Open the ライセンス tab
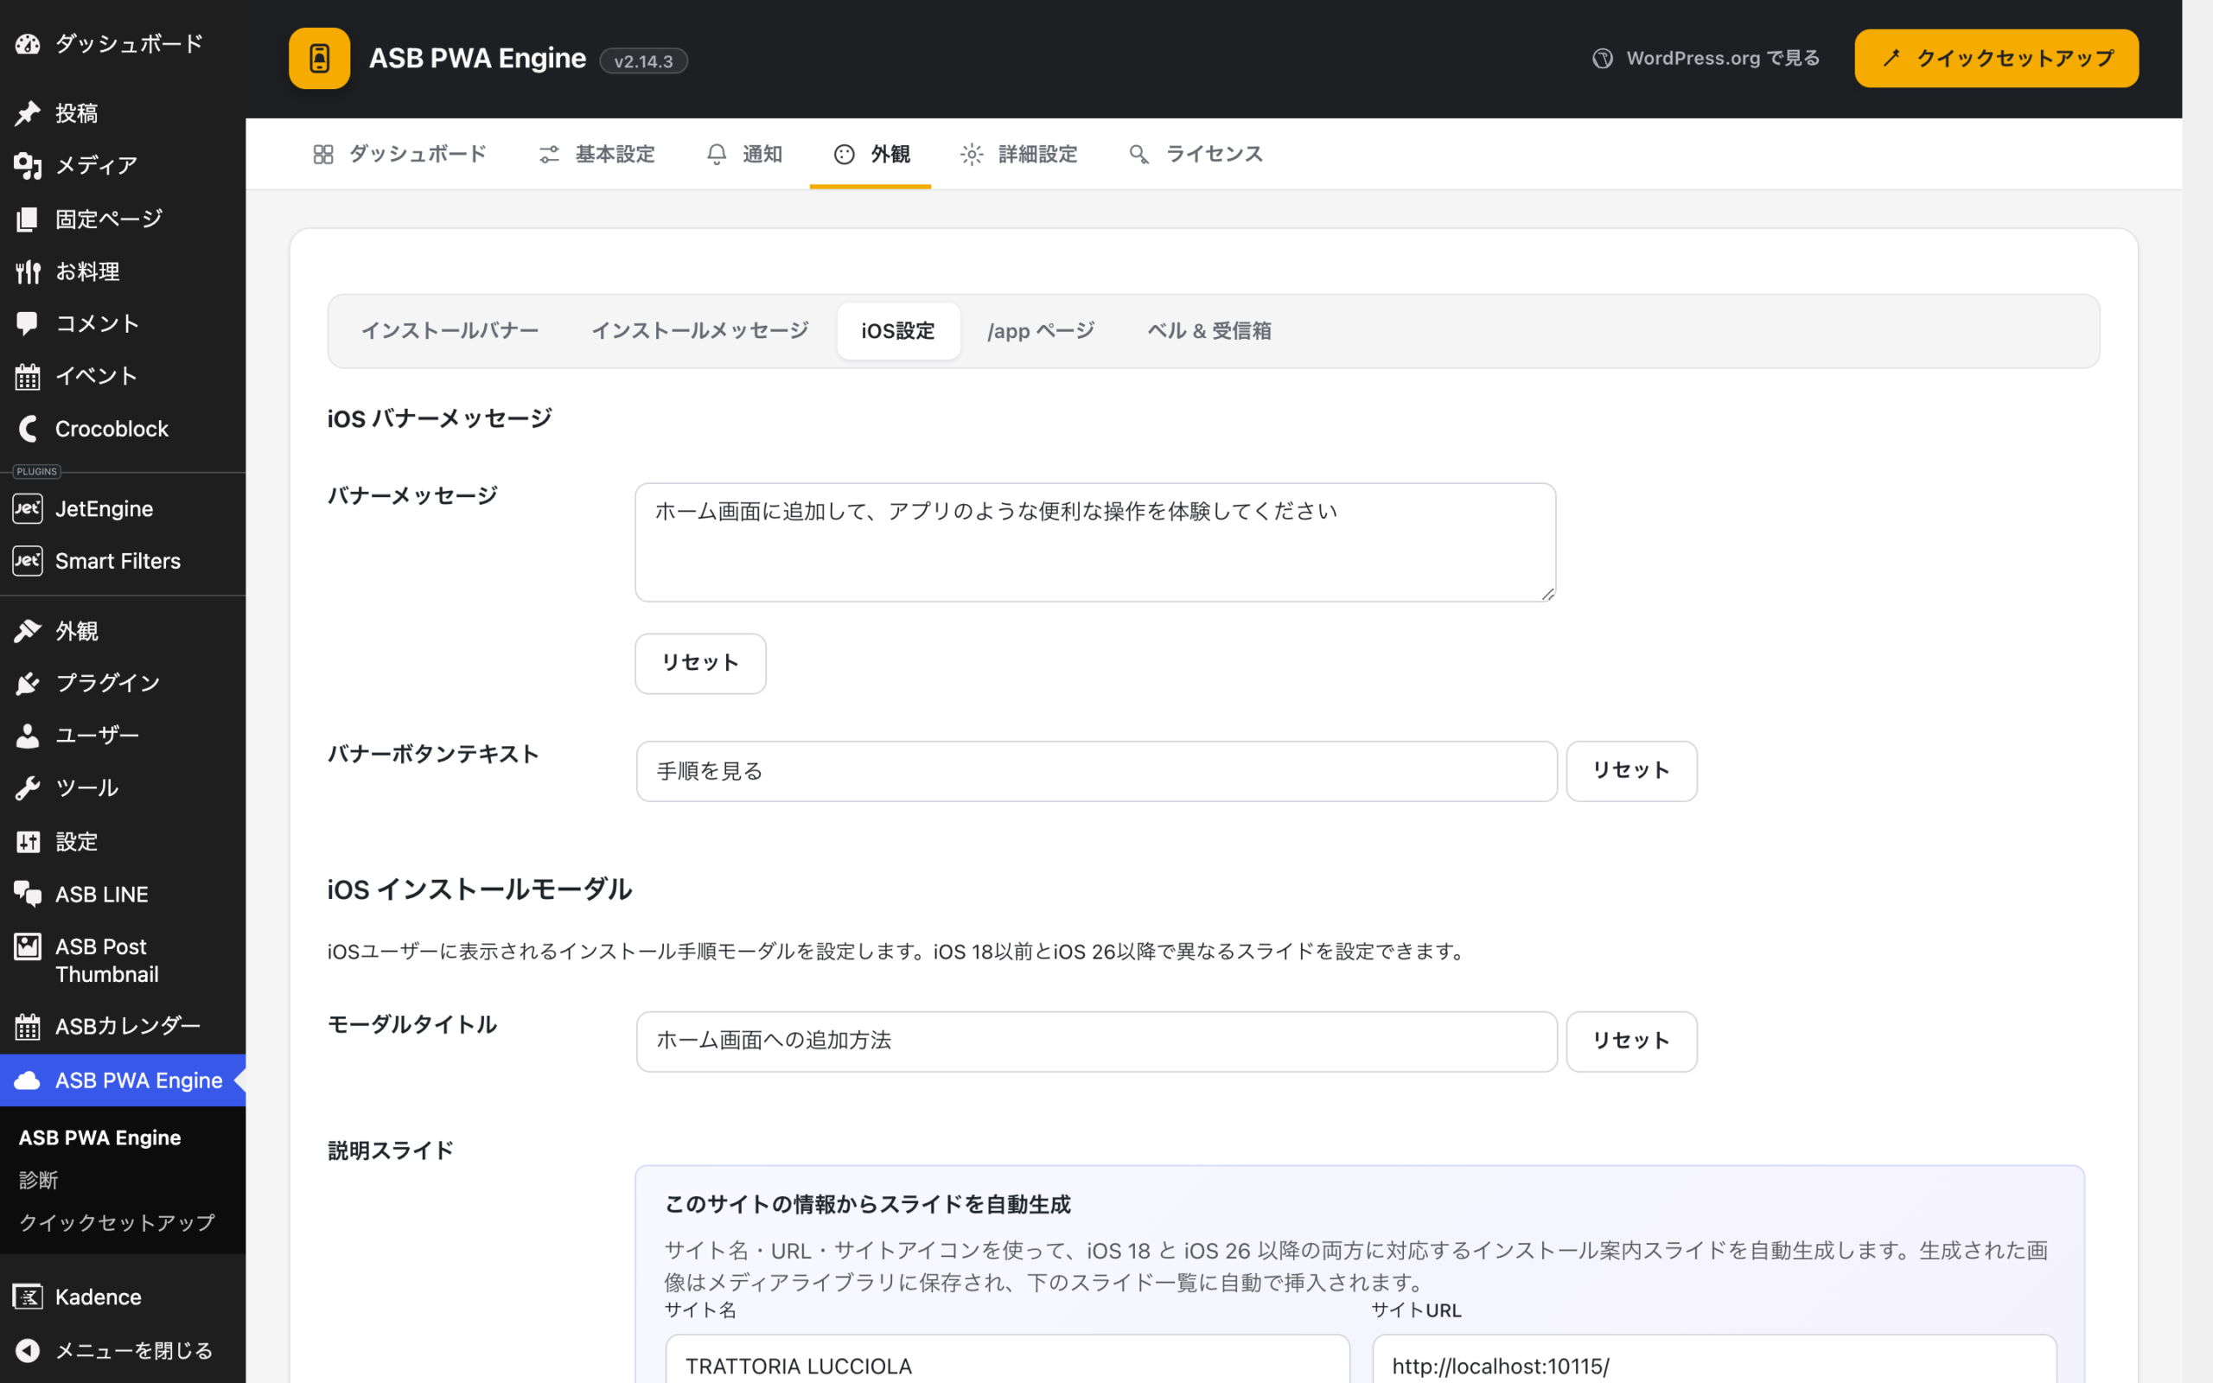 pyautogui.click(x=1196, y=154)
